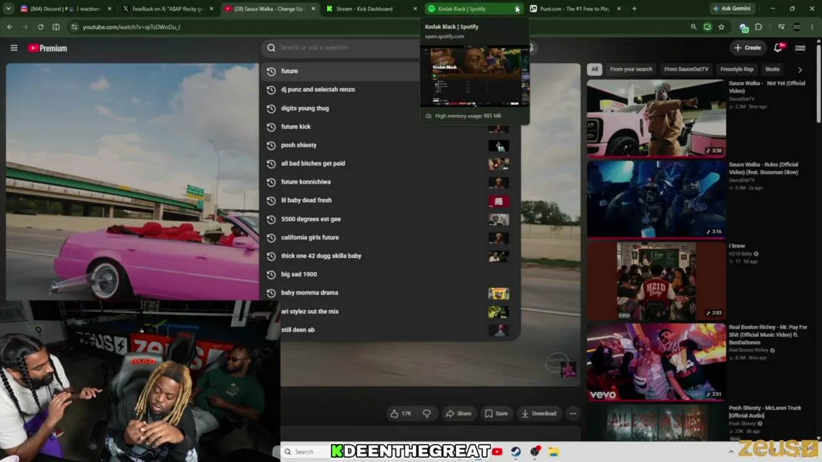822x462 pixels.
Task: Open 'Sauce Walka - Rules' video thumbnail
Action: coord(656,198)
